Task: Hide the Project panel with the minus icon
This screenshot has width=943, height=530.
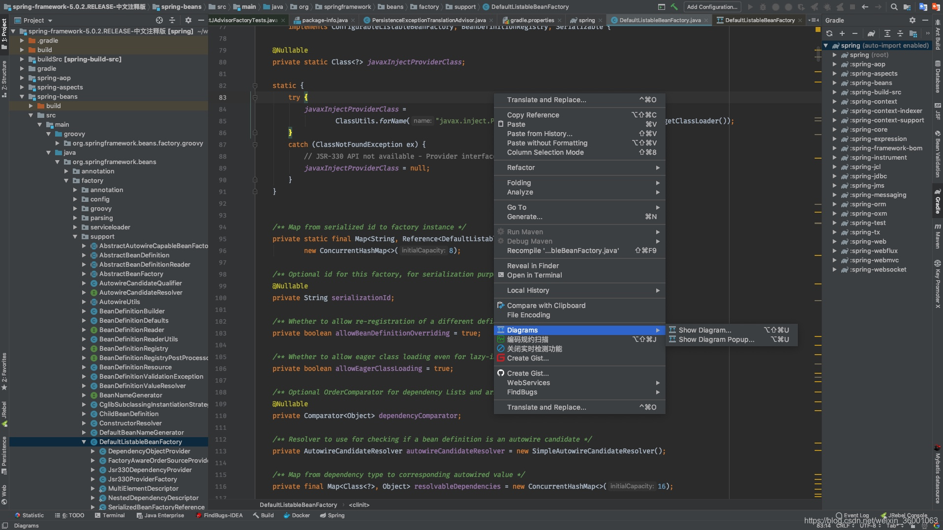Action: (x=201, y=20)
